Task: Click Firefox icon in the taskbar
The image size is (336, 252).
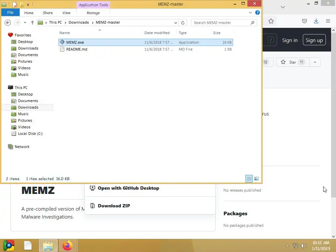Action: point(68,245)
